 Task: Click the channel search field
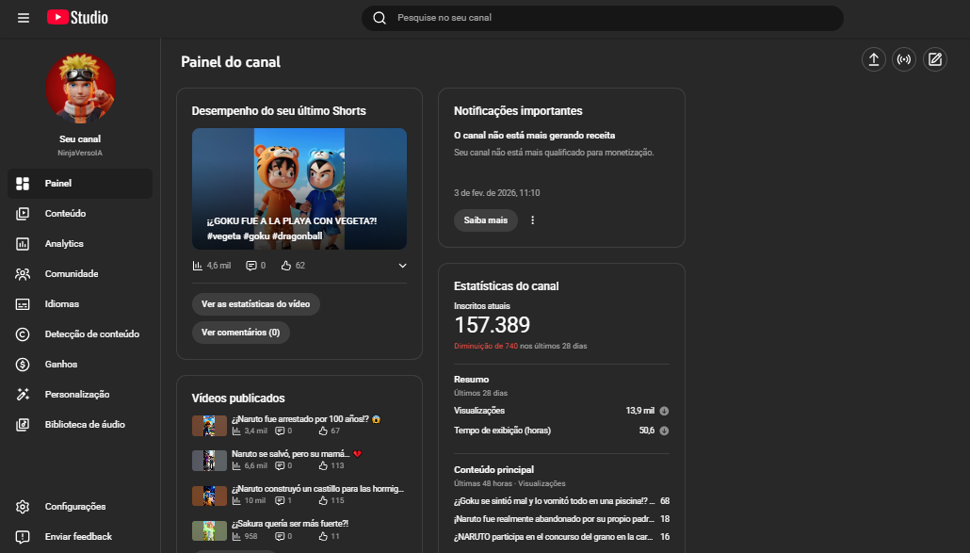click(x=603, y=18)
